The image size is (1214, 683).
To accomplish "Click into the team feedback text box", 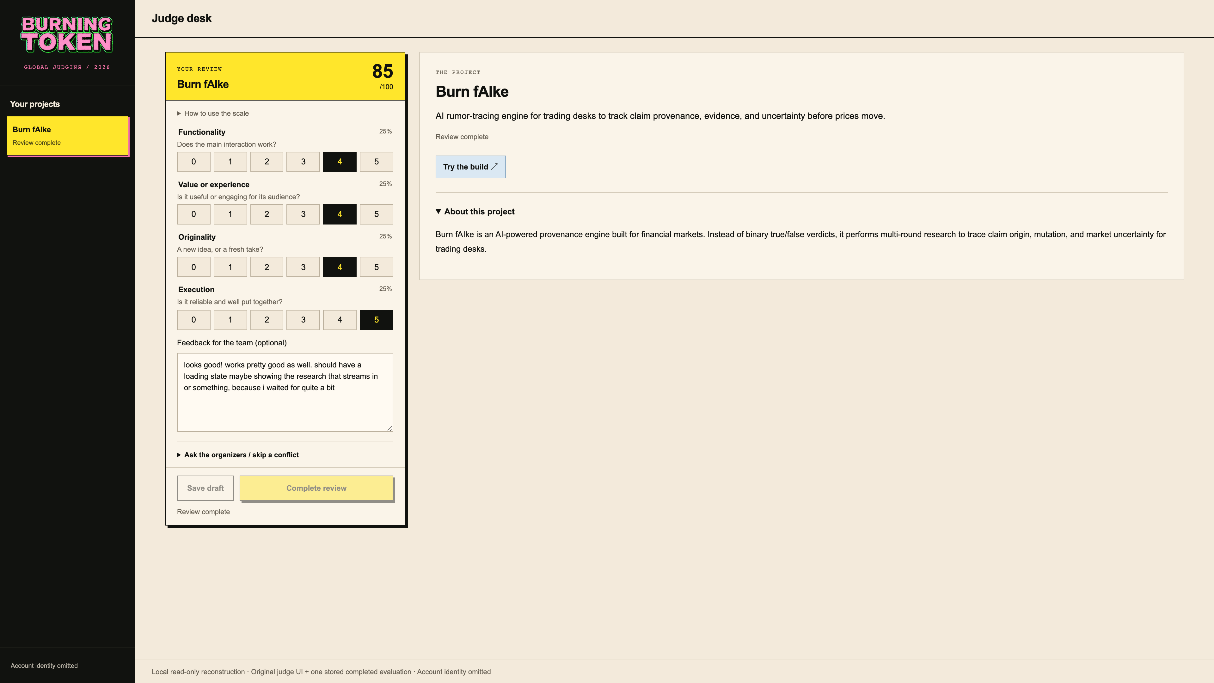I will point(285,392).
